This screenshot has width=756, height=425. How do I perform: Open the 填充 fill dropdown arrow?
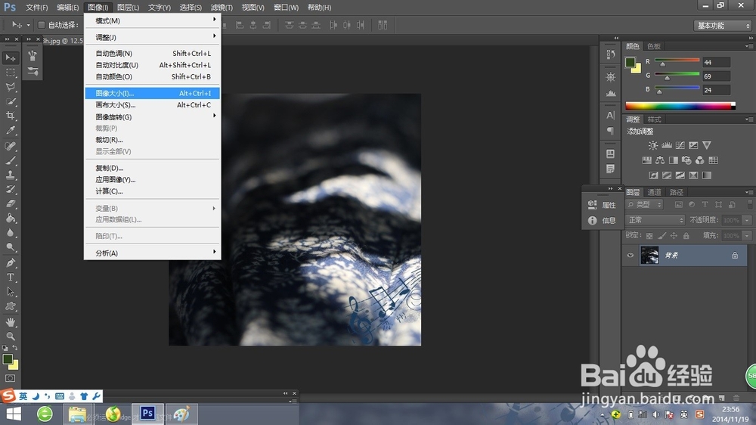(747, 236)
